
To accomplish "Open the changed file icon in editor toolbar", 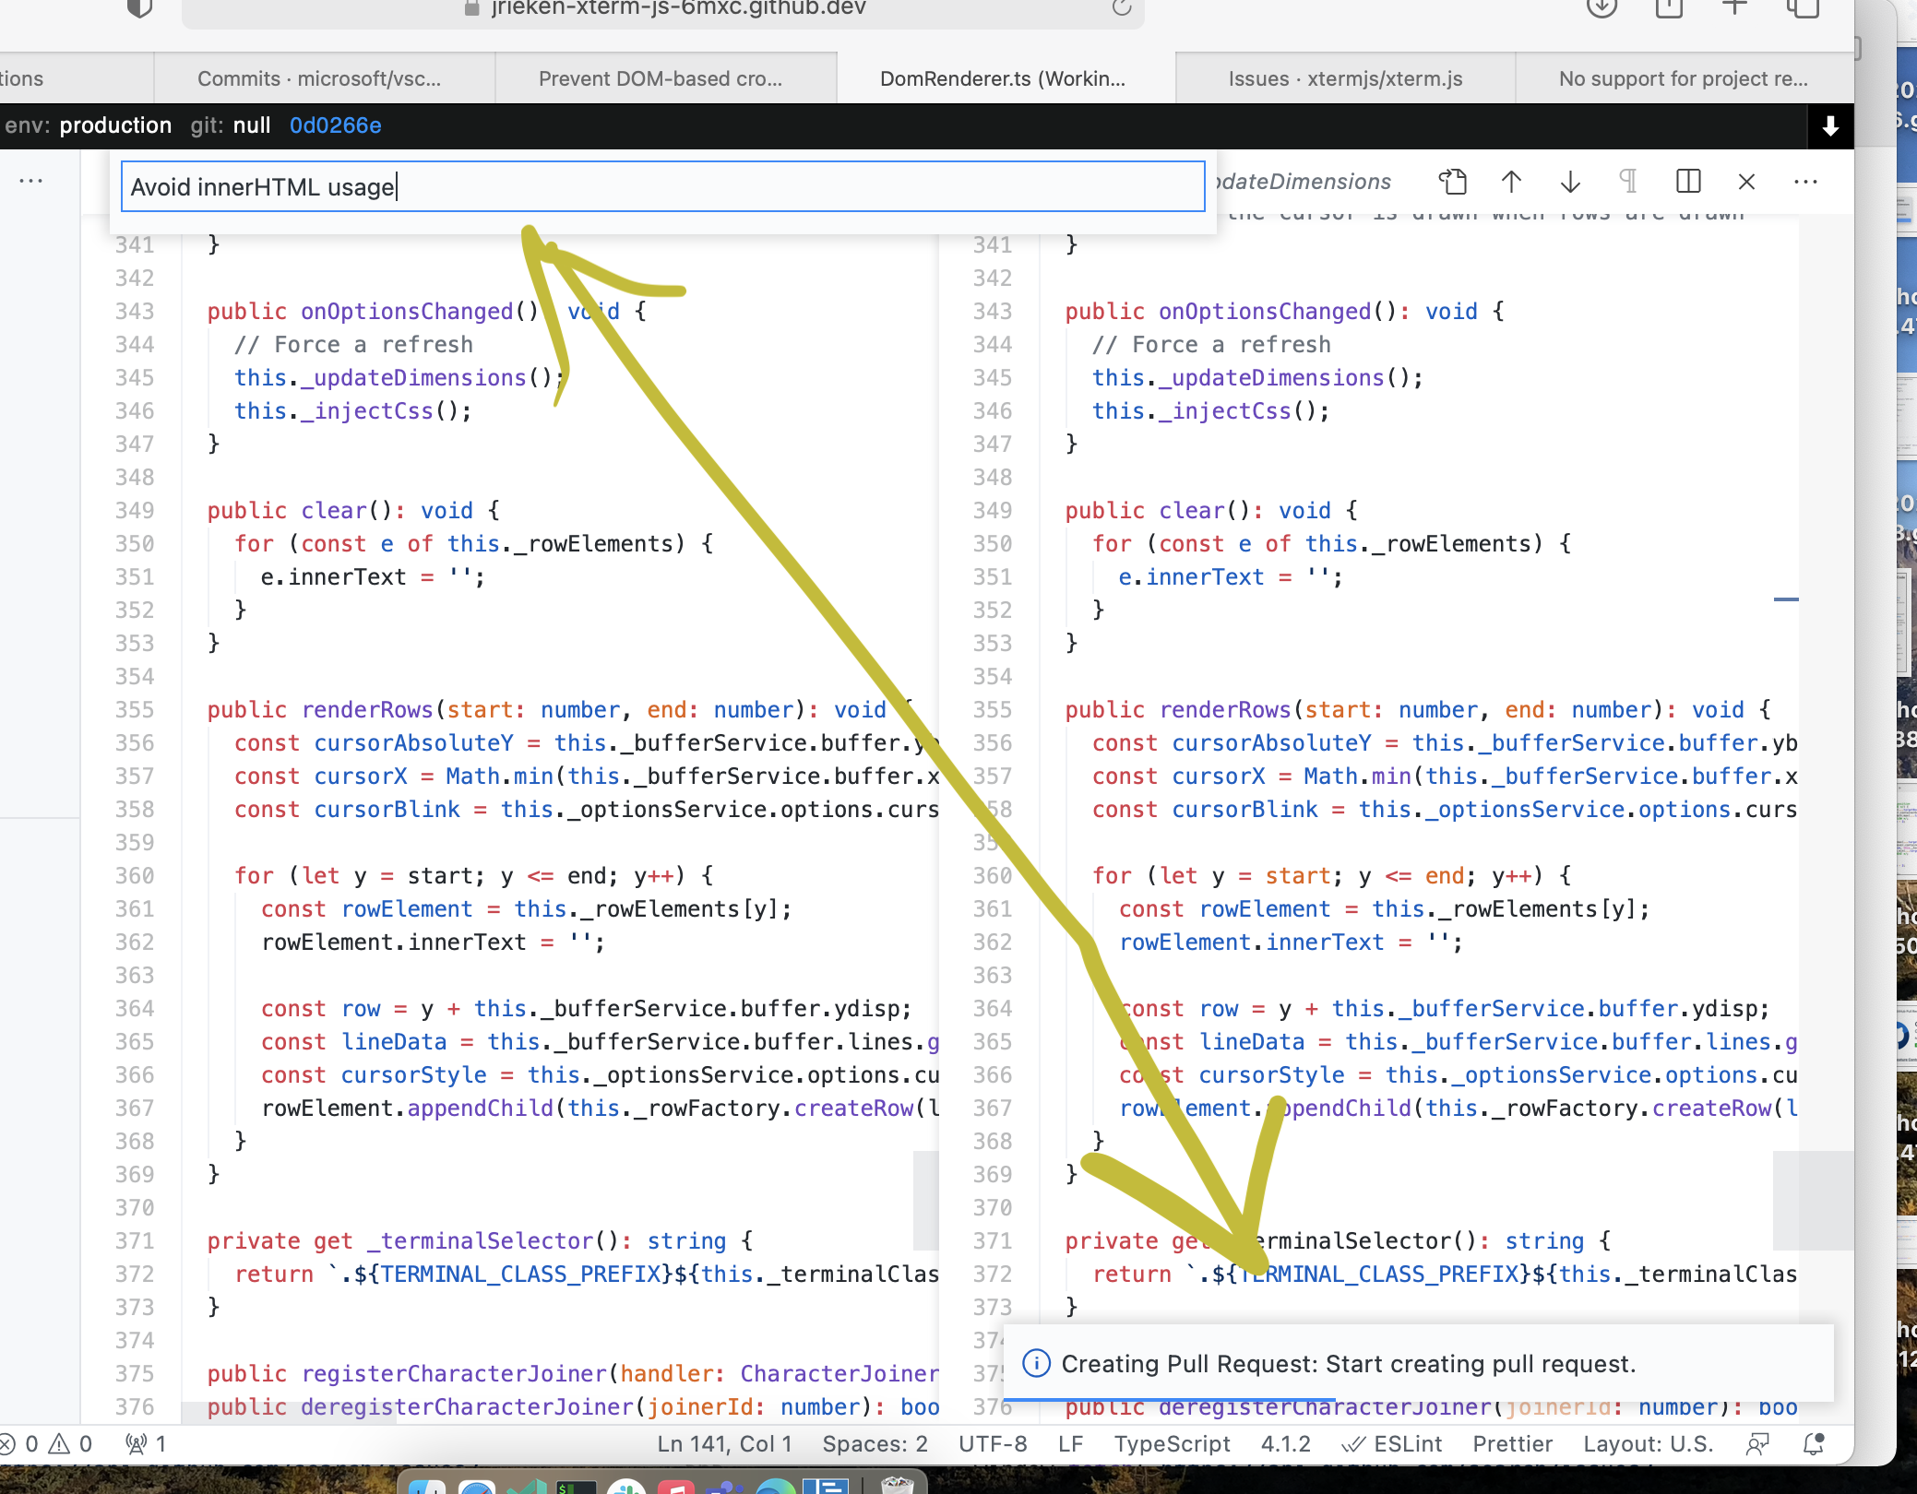I will [x=1452, y=182].
